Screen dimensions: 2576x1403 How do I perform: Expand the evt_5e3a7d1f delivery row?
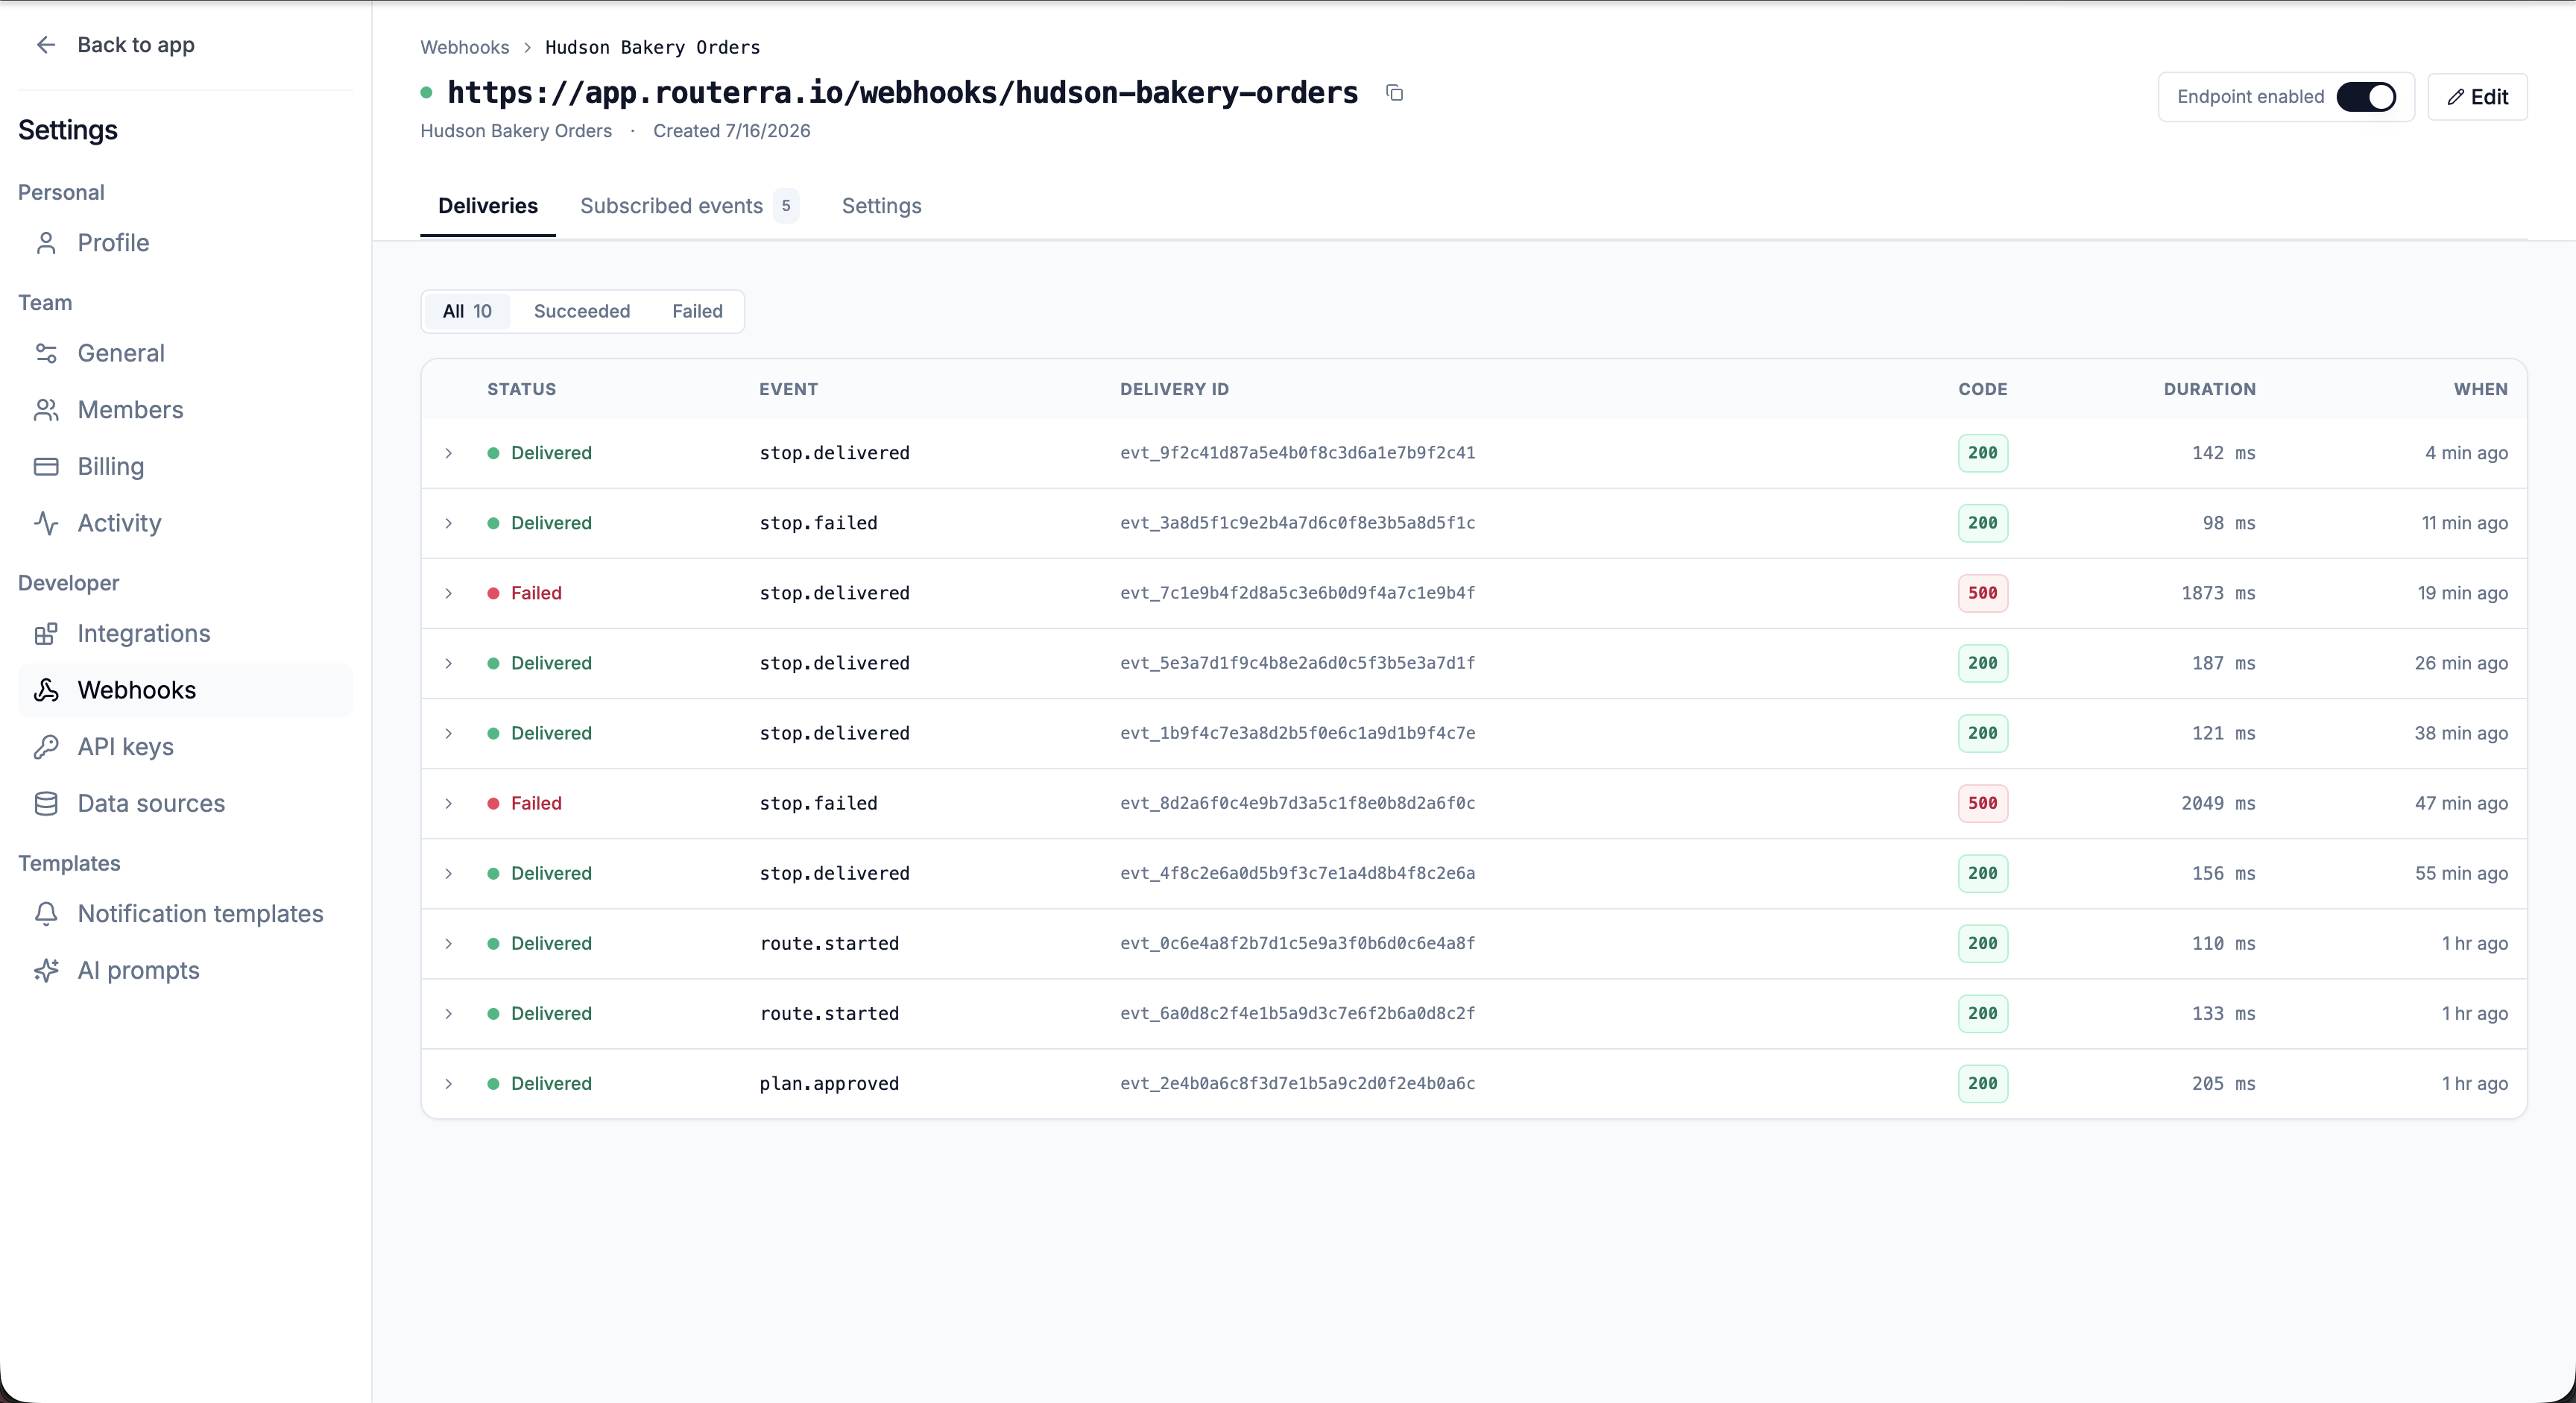pyautogui.click(x=449, y=663)
